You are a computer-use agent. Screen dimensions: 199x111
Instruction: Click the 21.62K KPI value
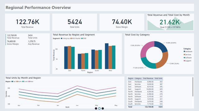tap(169, 22)
